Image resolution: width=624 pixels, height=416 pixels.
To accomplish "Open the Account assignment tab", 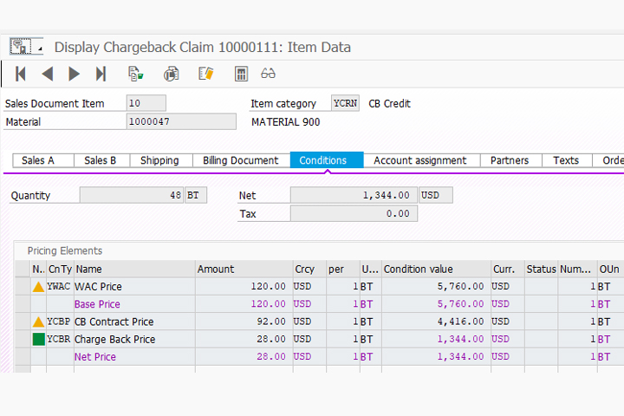I will (x=419, y=160).
